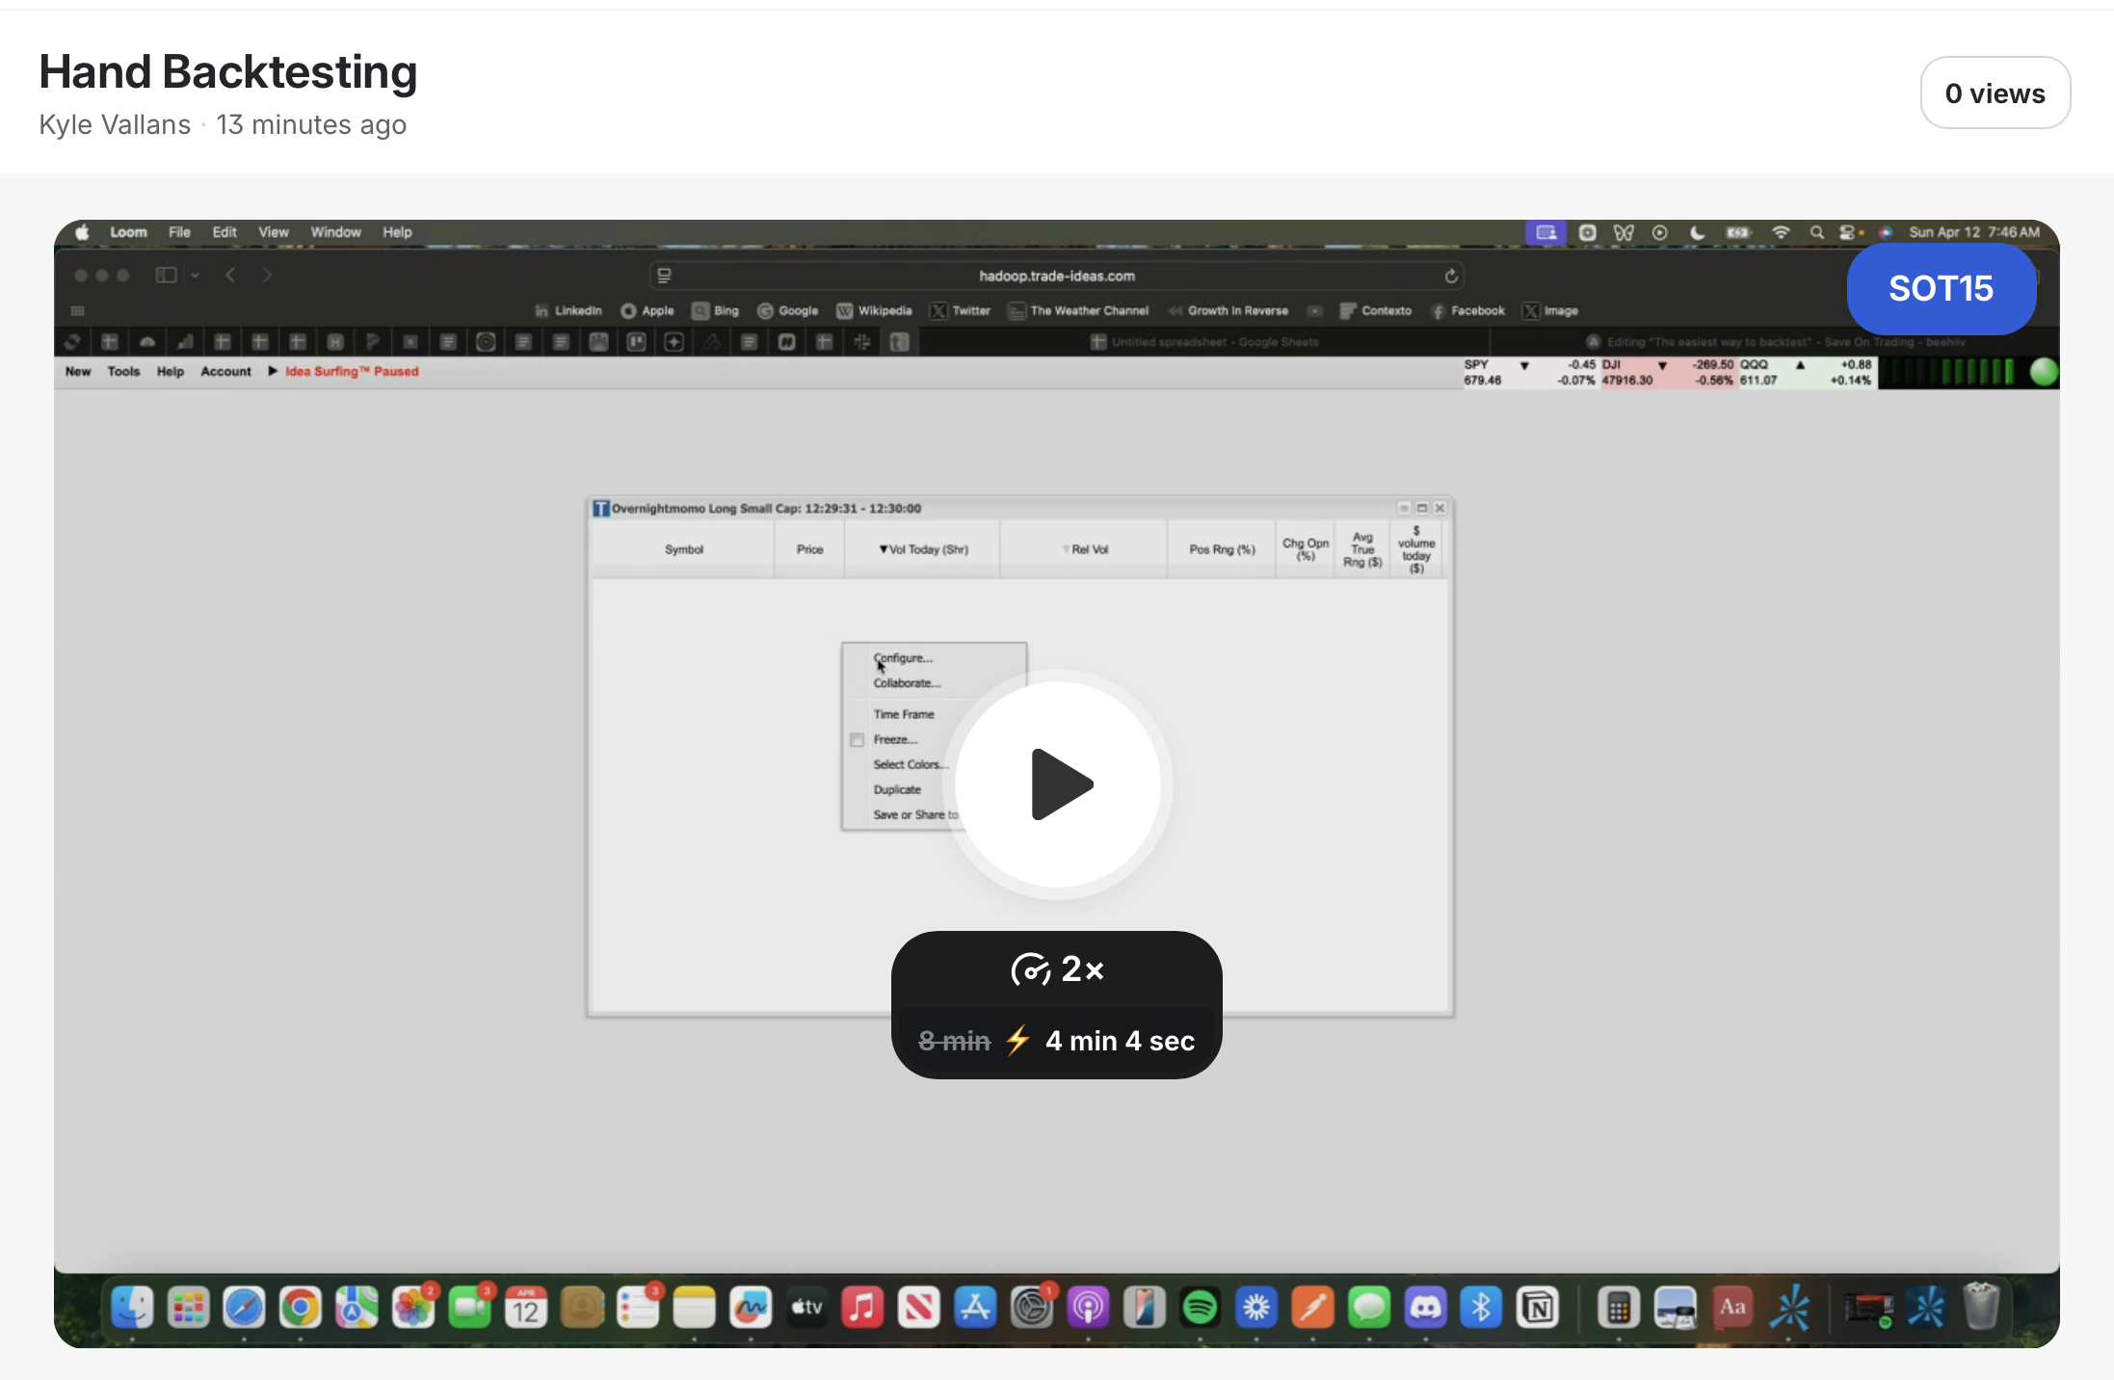Open the Trello pinned tab icon

pyautogui.click(x=636, y=342)
